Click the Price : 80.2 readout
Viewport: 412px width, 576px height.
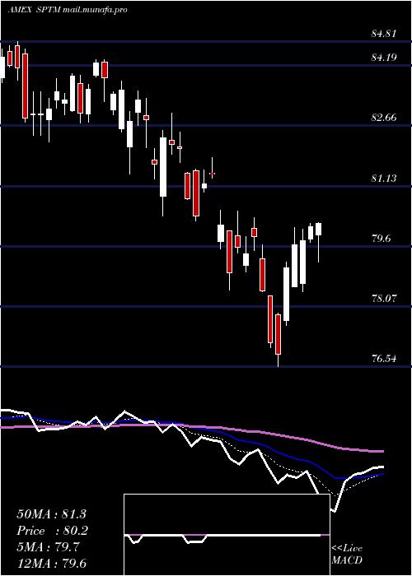(53, 531)
